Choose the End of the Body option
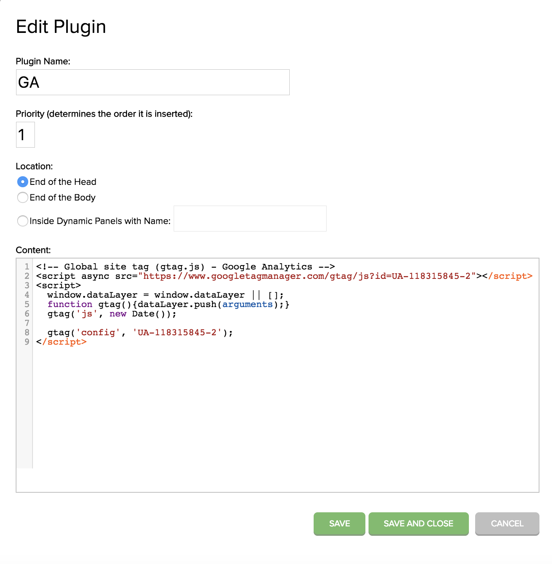552x564 pixels. [23, 197]
